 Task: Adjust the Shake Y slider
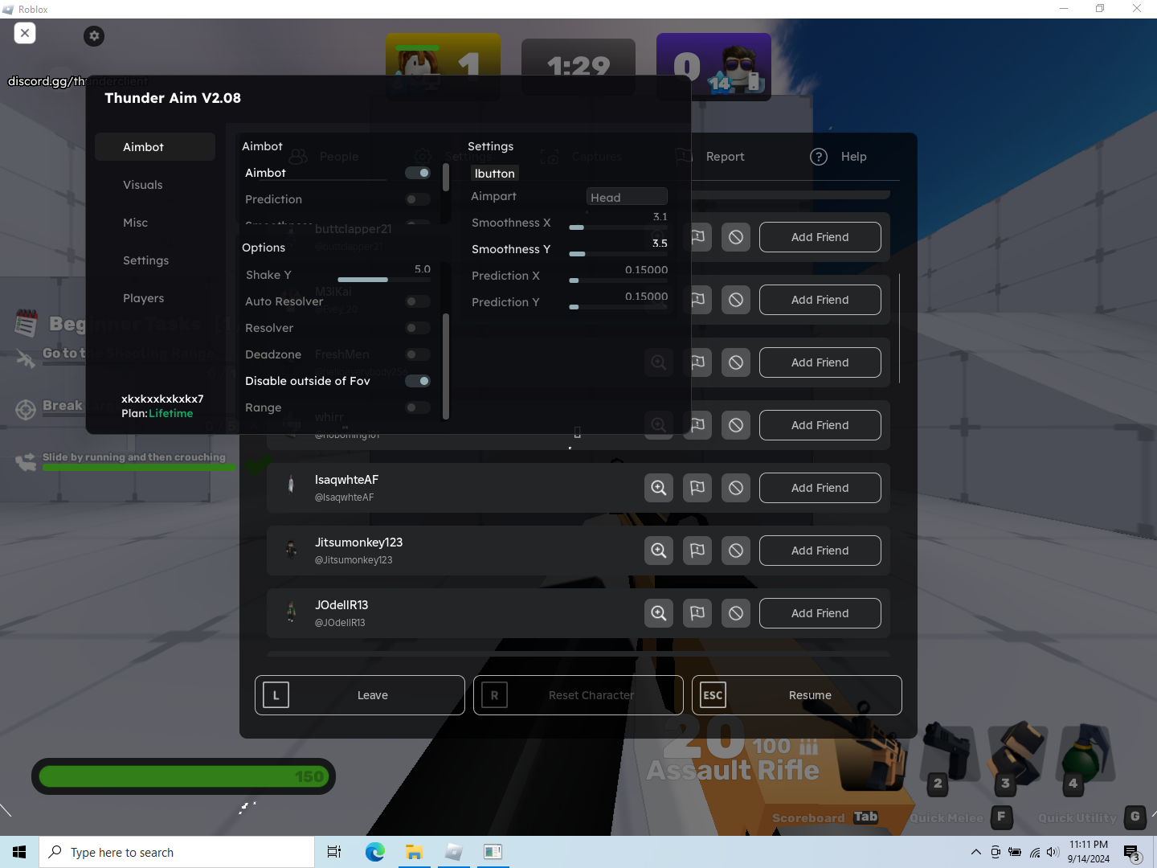pyautogui.click(x=384, y=280)
